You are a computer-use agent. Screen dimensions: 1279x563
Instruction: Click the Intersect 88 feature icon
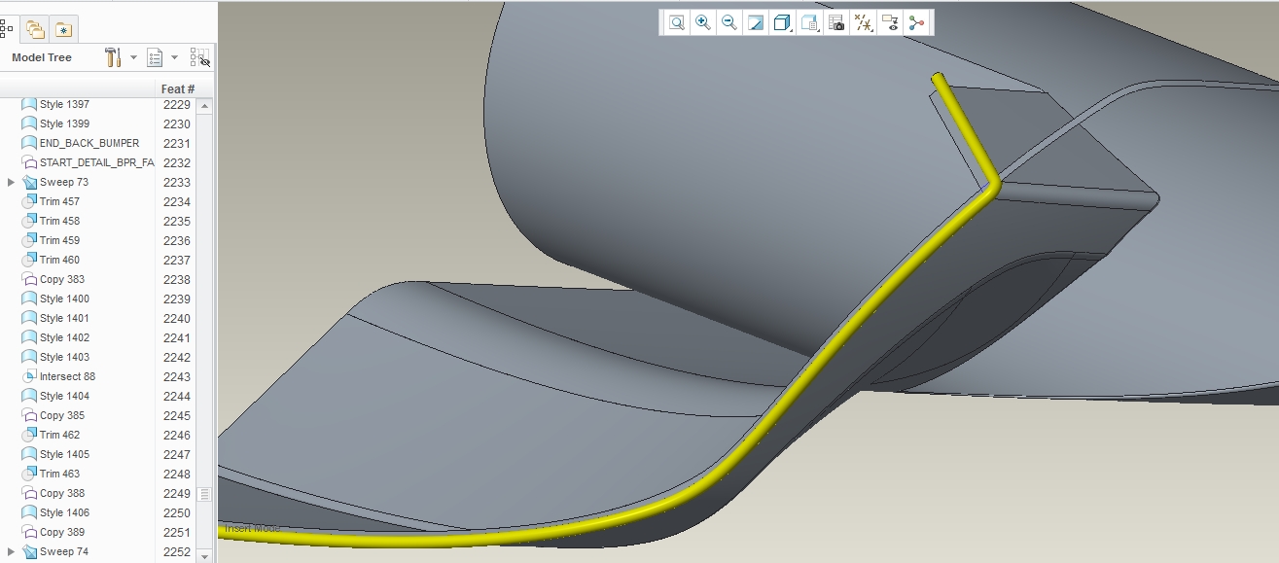click(28, 376)
